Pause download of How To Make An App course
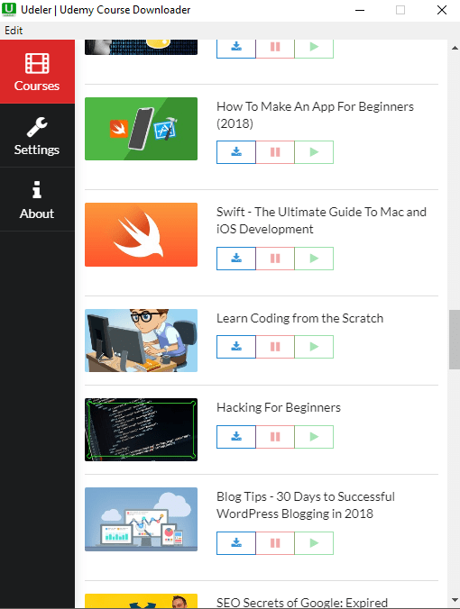The width and height of the screenshot is (460, 609). coord(275,152)
